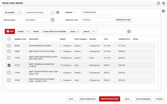Click Create Order from Template
Screen dimensions: 167x104
(x=55, y=32)
